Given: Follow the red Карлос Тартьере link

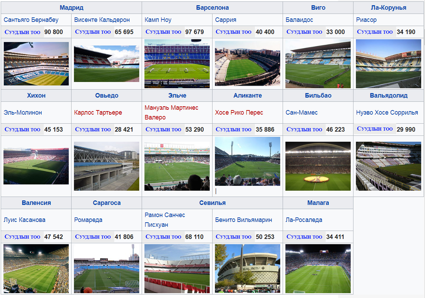Looking at the screenshot, I should tap(98, 113).
